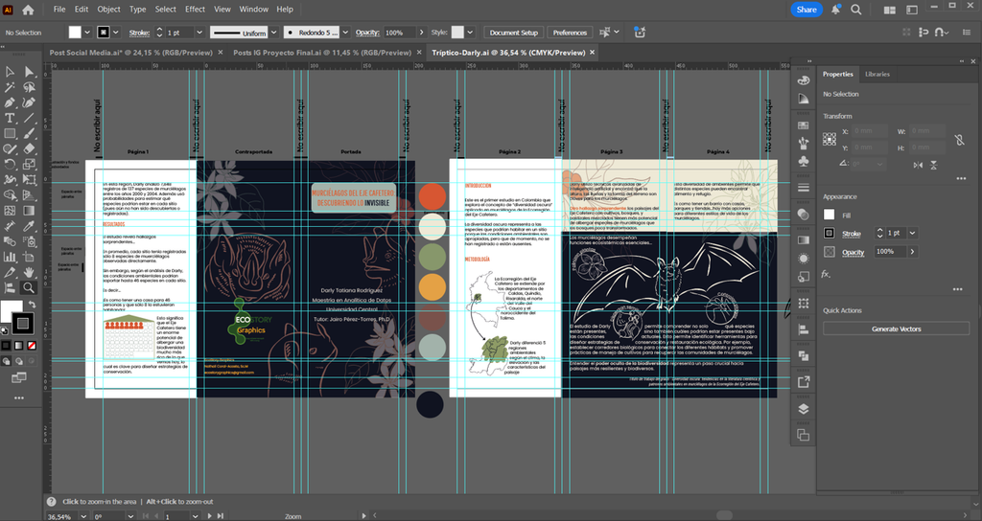Open Stroke weight dropdown in Properties panel
The height and width of the screenshot is (521, 982).
click(x=913, y=234)
